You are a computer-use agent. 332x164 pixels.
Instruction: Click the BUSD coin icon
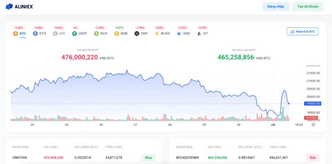[157, 34]
